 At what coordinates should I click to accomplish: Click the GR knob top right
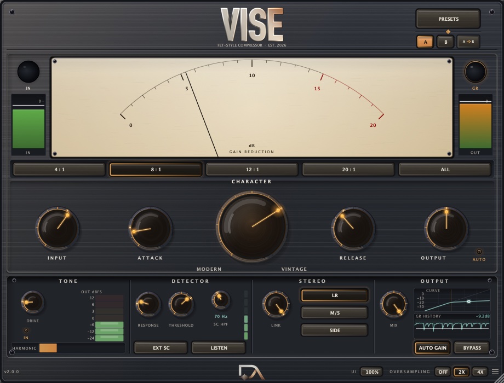[x=475, y=72]
